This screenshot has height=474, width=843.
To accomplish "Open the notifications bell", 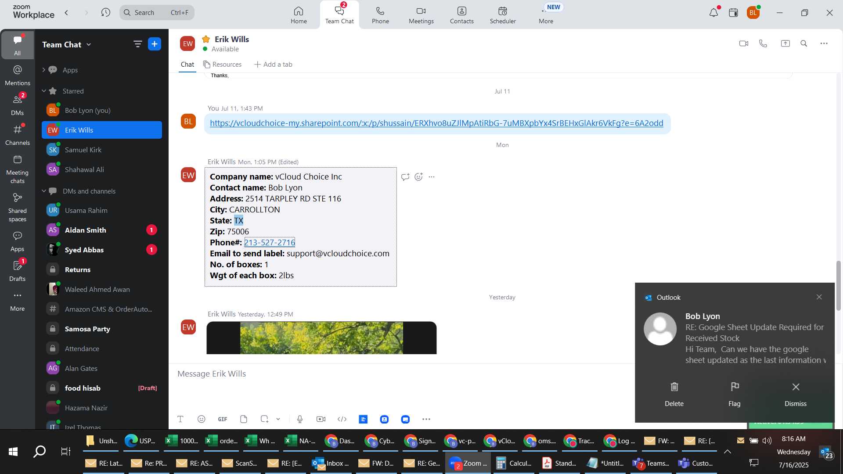I will point(713,13).
